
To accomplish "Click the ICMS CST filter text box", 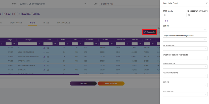I will tap(89, 44).
